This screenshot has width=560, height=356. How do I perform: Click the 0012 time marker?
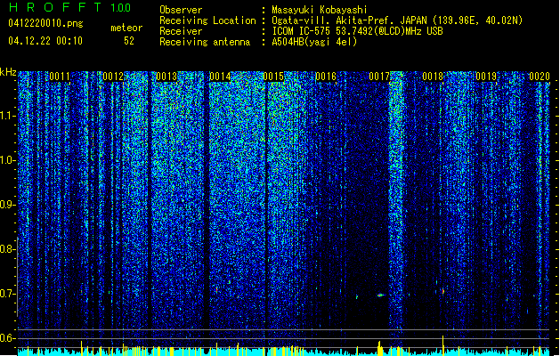pos(113,77)
